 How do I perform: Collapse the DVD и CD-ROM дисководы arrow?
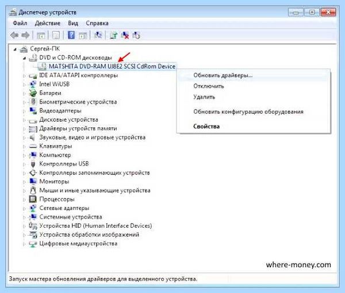24,58
